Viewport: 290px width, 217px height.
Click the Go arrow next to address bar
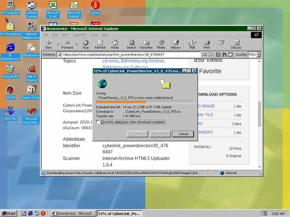tap(204, 55)
